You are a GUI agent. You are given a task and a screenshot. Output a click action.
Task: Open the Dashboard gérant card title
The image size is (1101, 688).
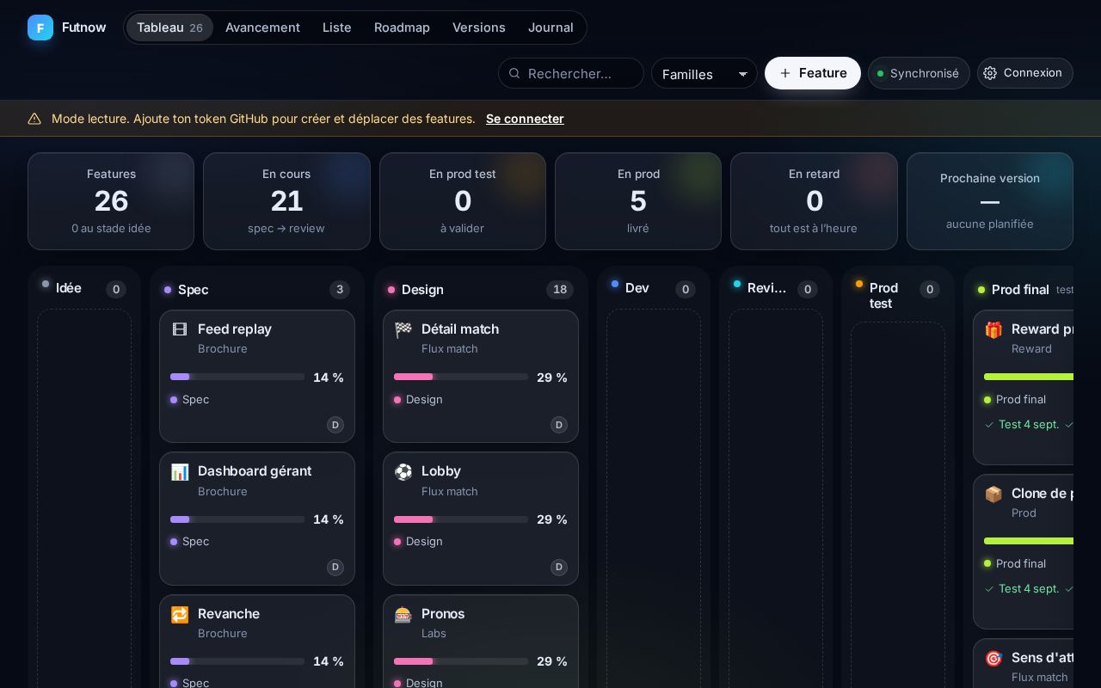[255, 471]
